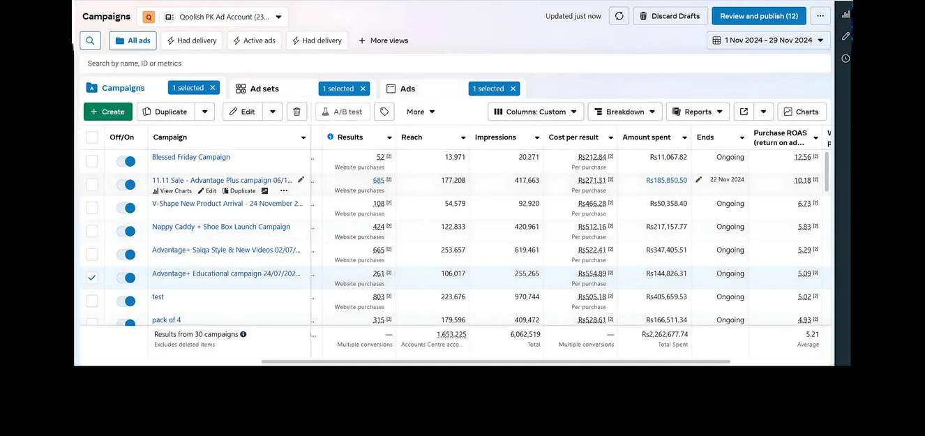Click the Review and publish (12) button

point(759,16)
